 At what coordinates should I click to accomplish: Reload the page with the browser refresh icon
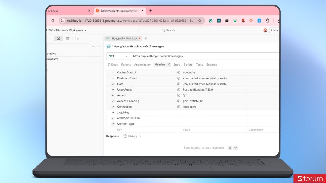pos(53,21)
